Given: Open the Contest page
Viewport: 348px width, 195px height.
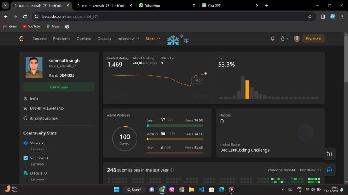Looking at the screenshot, I should click(x=84, y=39).
